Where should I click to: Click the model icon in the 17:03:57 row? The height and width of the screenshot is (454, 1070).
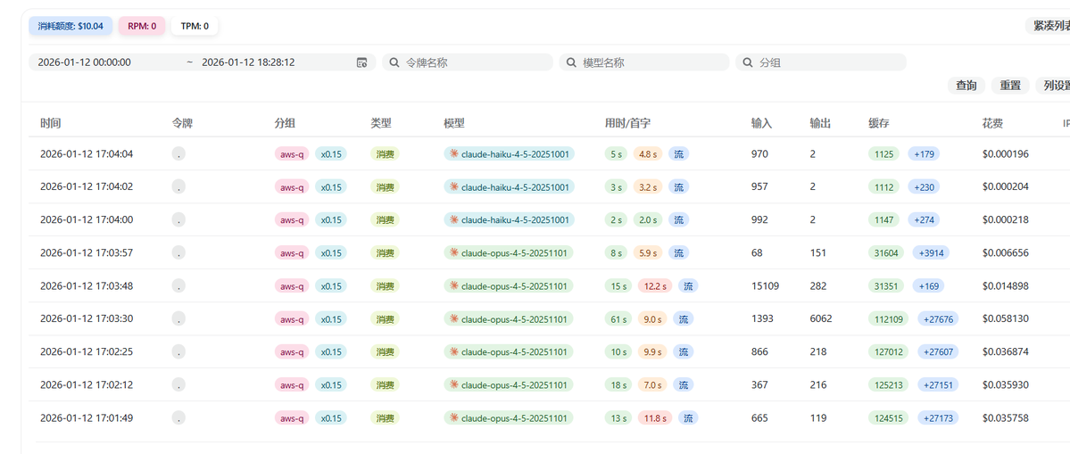coord(454,253)
